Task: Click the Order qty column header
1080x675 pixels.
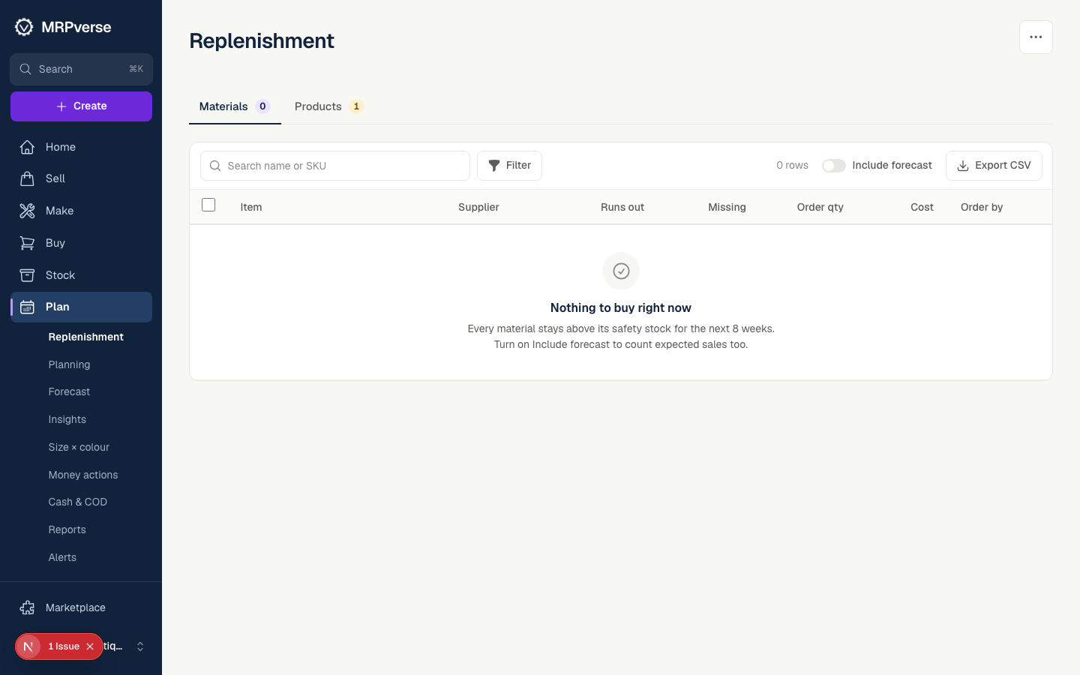Action: point(820,207)
